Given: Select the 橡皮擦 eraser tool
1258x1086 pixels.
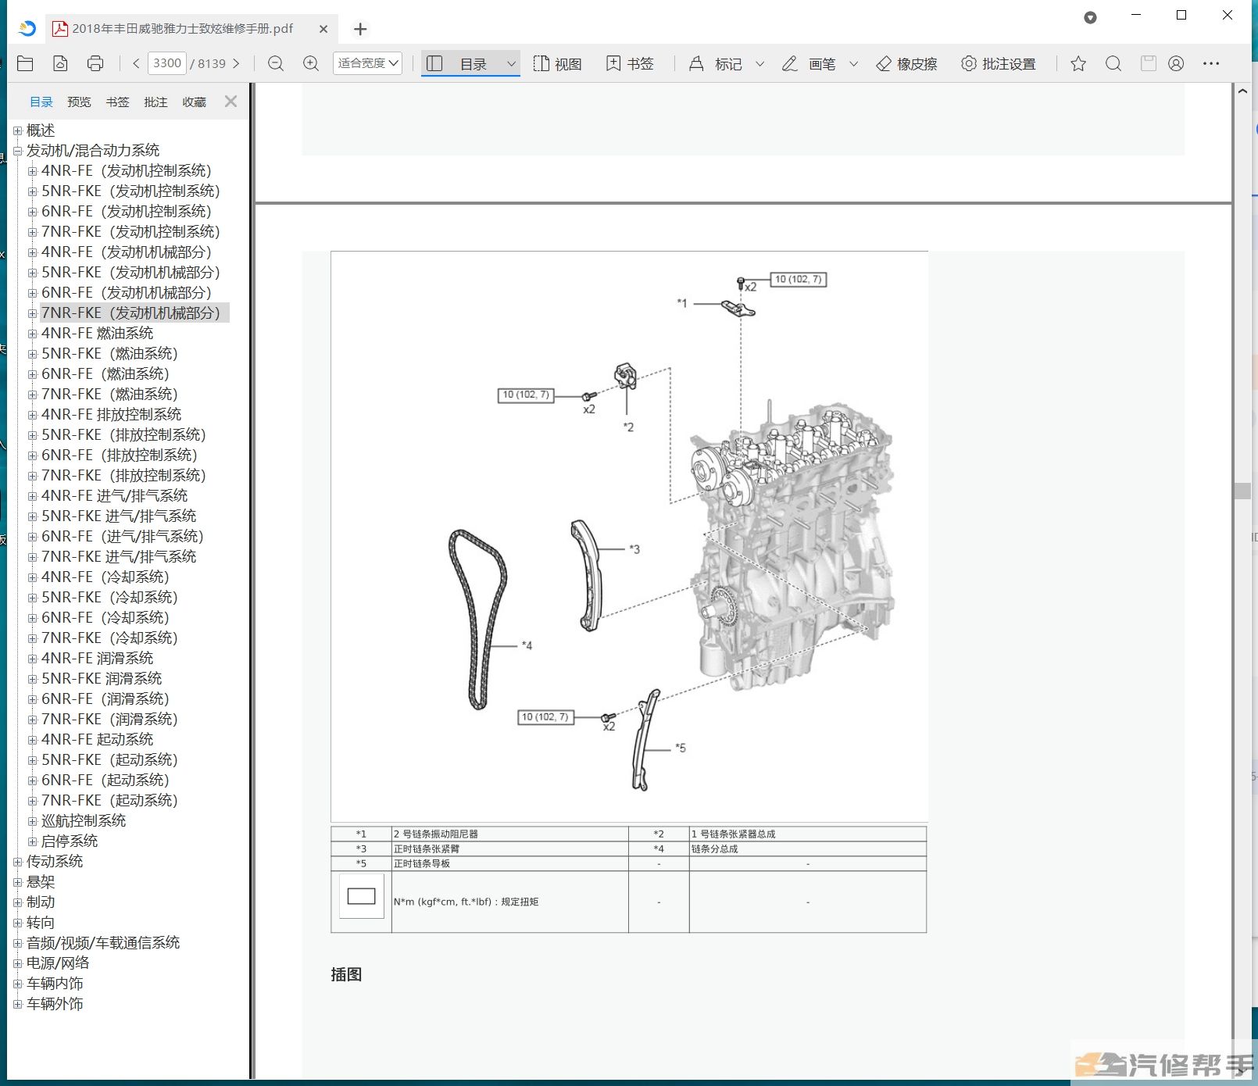Looking at the screenshot, I should tap(906, 64).
